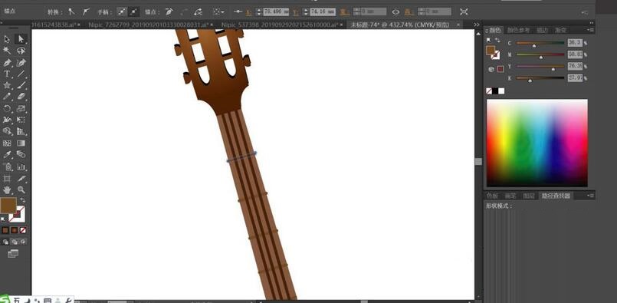The height and width of the screenshot is (303, 617).
Task: Expand hidden document tabs with double arrow
Action: (x=477, y=25)
